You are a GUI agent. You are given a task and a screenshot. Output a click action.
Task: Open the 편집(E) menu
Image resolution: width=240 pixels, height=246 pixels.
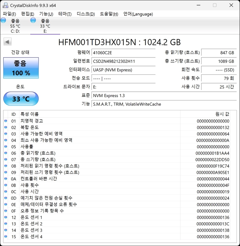coord(28,14)
